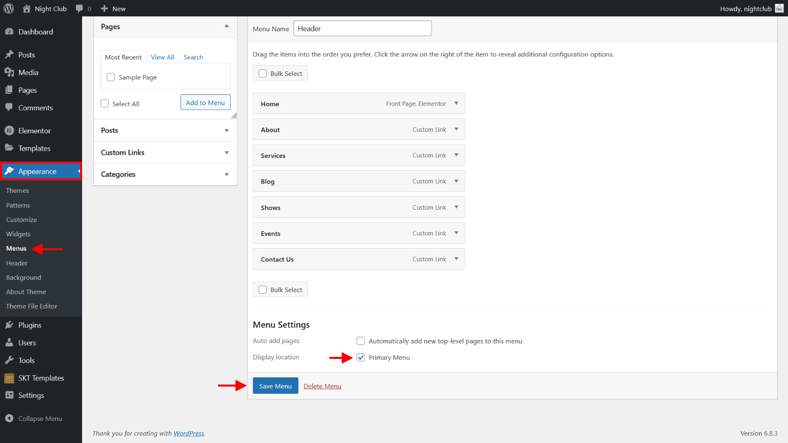Open the Dashboard gauge icon
The height and width of the screenshot is (443, 788).
coord(9,32)
